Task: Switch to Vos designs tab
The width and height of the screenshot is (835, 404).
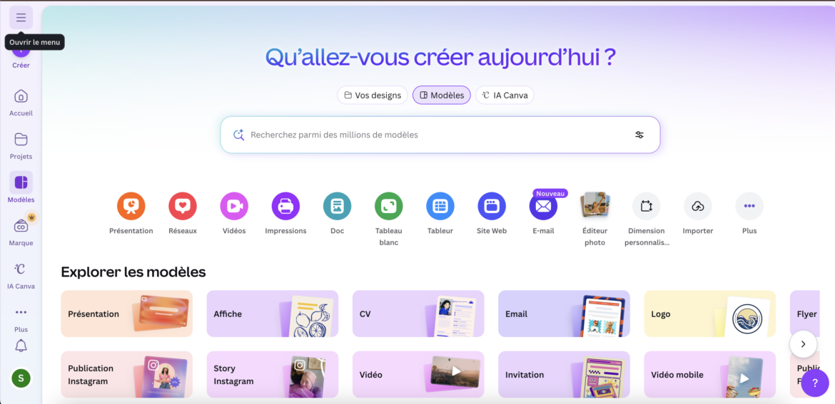Action: (x=372, y=95)
